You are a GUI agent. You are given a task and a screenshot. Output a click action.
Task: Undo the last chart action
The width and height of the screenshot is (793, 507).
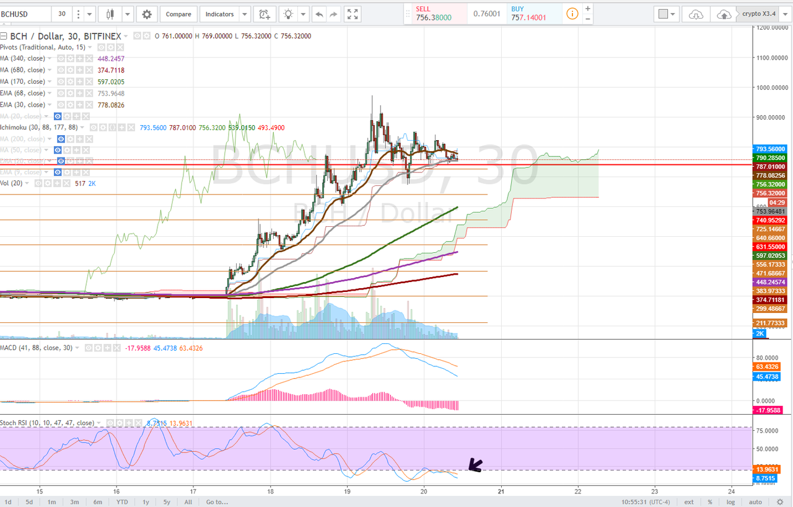(x=318, y=14)
